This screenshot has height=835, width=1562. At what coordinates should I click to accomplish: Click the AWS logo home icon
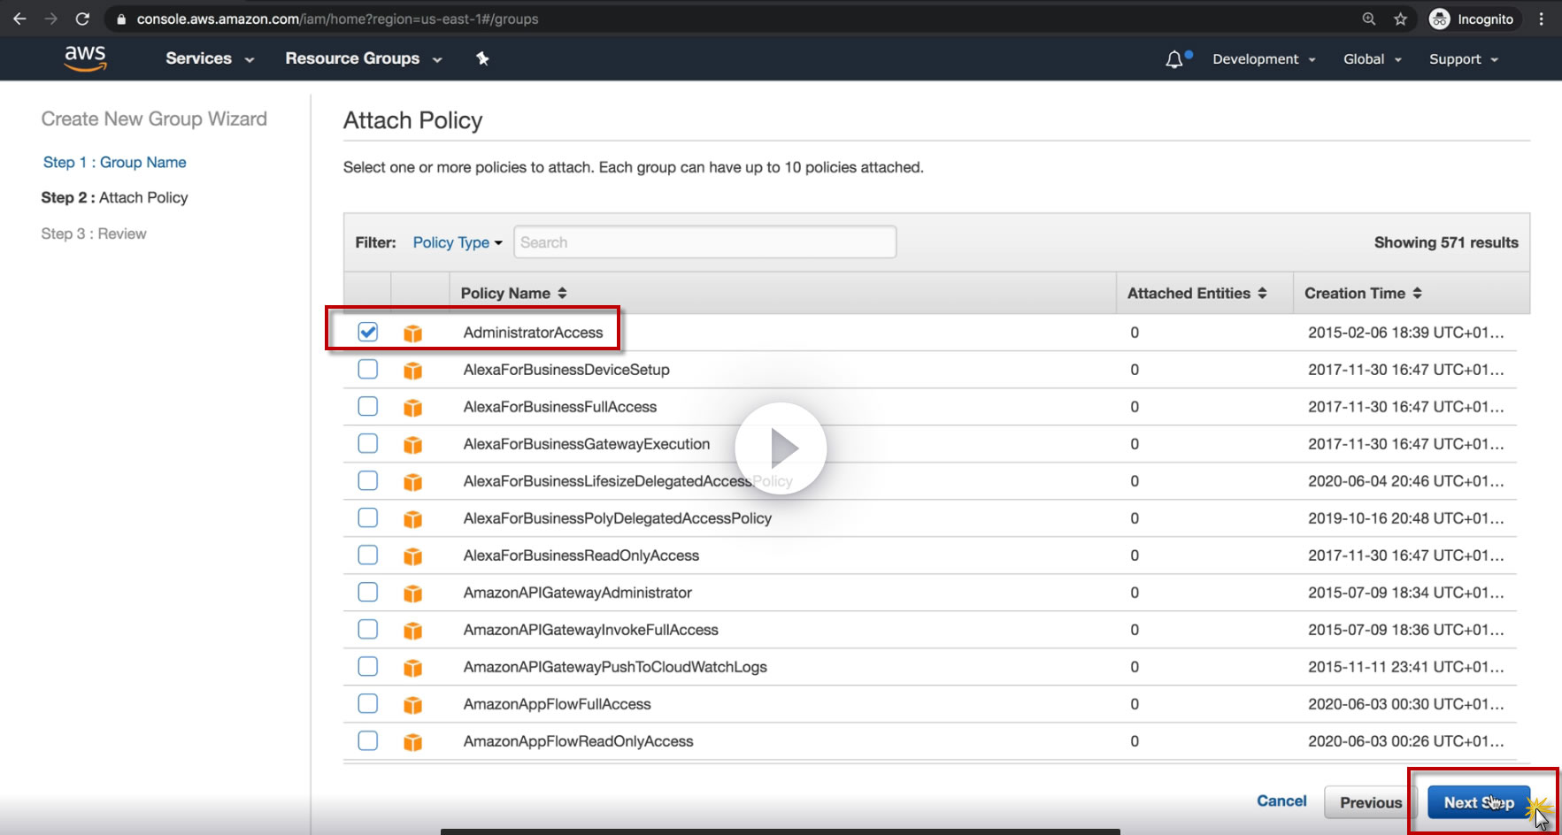coord(85,58)
